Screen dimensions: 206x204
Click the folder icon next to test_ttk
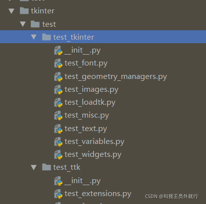coord(47,167)
